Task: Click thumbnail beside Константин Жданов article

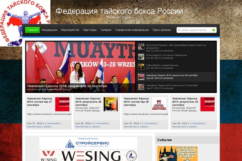Action: 141,47
